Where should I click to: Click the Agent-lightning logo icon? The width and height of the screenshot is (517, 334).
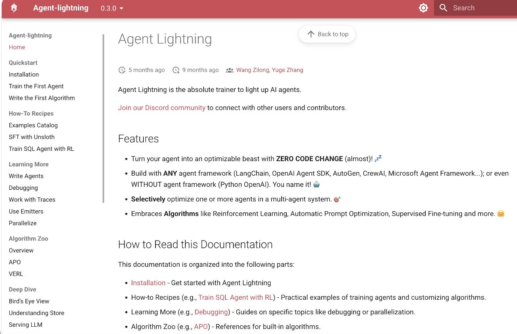14,8
